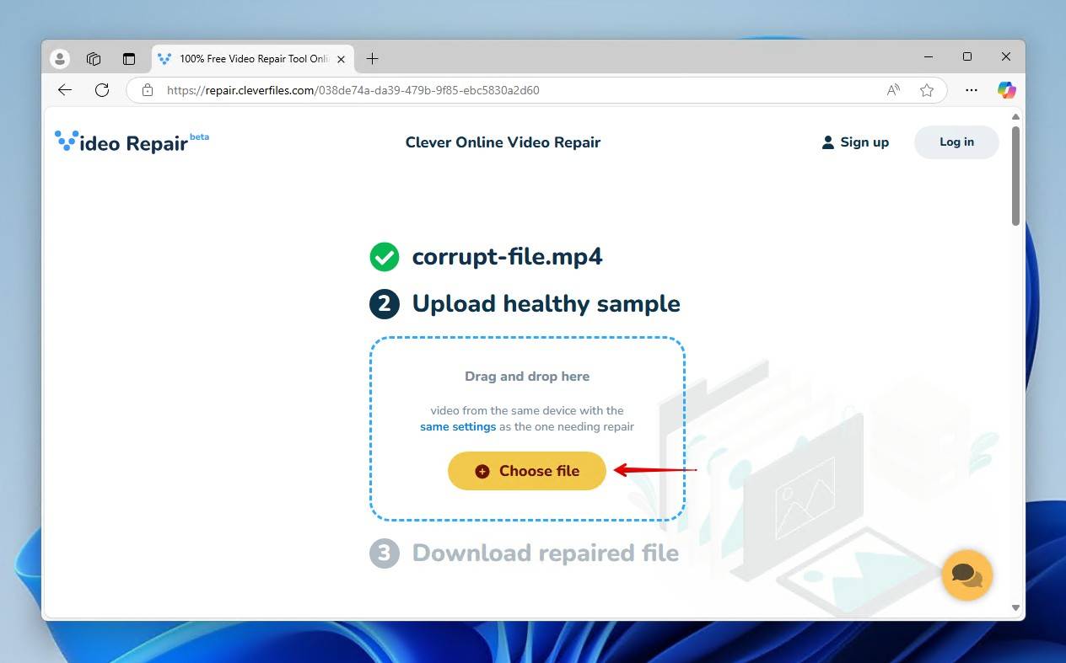Open the workspaces icon in title bar

pyautogui.click(x=94, y=58)
